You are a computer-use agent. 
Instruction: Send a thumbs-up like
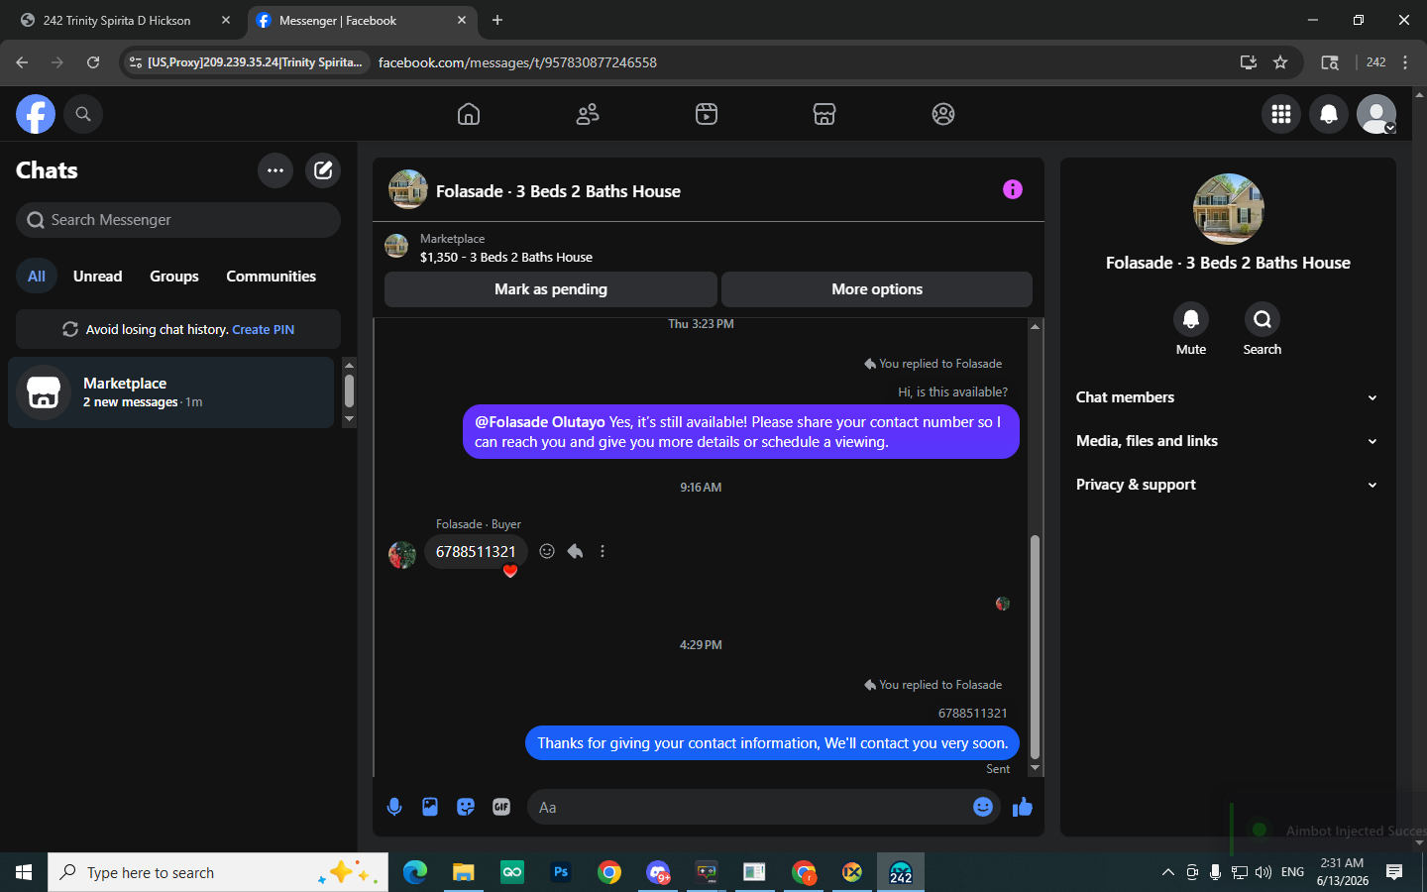(x=1023, y=807)
